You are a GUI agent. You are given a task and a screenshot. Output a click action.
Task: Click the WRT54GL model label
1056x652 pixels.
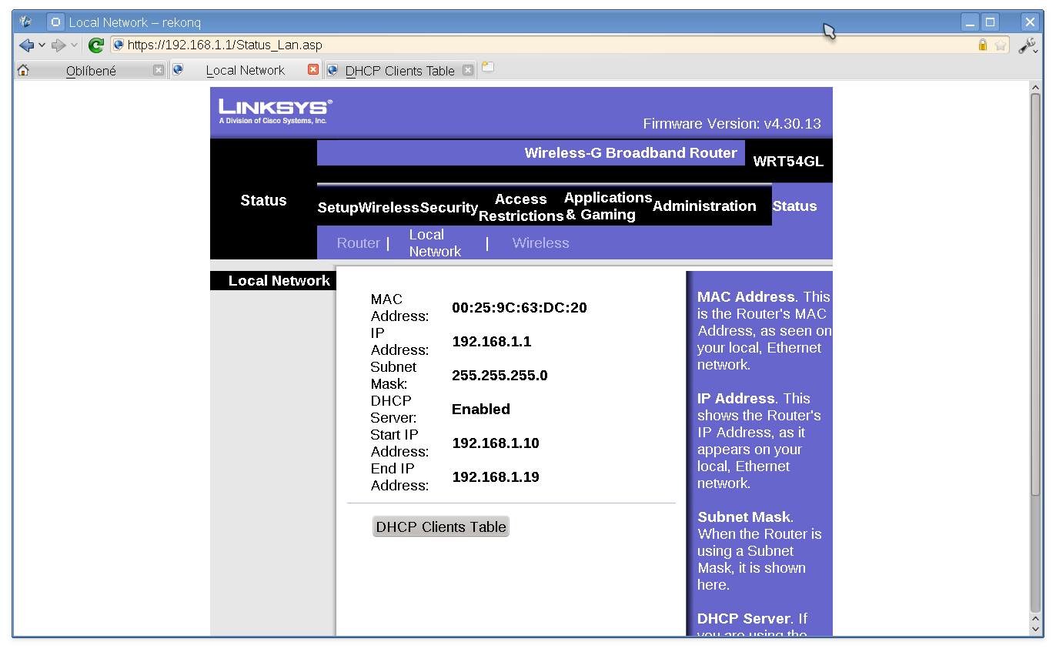pos(788,162)
